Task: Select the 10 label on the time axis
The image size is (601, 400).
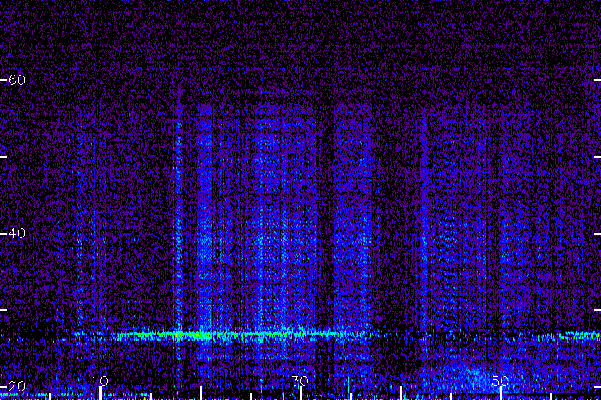Action: tap(99, 381)
